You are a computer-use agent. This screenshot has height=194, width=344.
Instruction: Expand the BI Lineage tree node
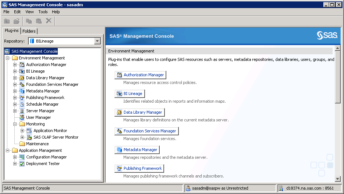coord(15,71)
